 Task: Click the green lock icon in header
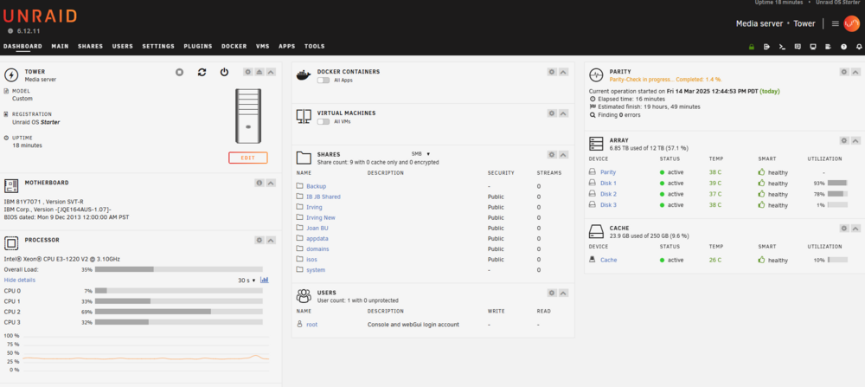[x=752, y=47]
